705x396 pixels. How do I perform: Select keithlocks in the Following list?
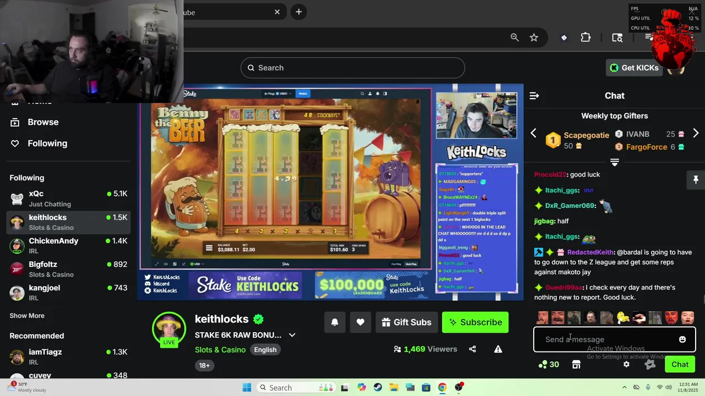(x=69, y=222)
